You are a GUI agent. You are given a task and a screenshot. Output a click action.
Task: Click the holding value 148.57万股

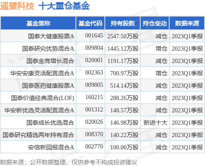[124, 110]
